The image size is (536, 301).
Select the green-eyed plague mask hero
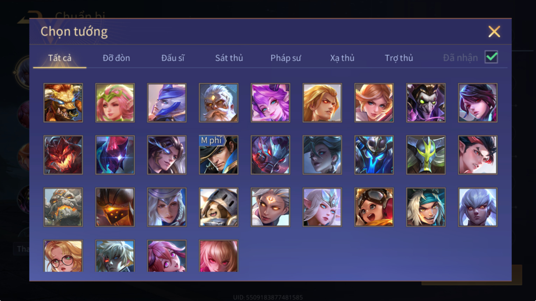[426, 103]
